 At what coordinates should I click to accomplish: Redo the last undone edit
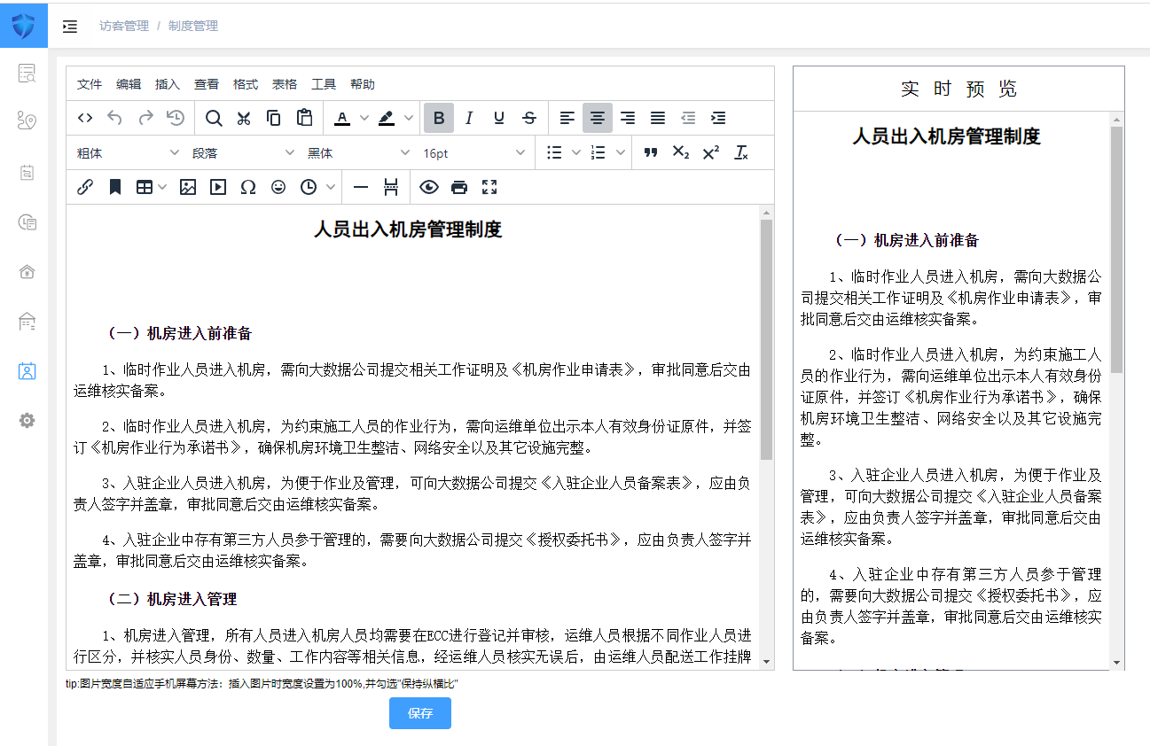coord(145,118)
